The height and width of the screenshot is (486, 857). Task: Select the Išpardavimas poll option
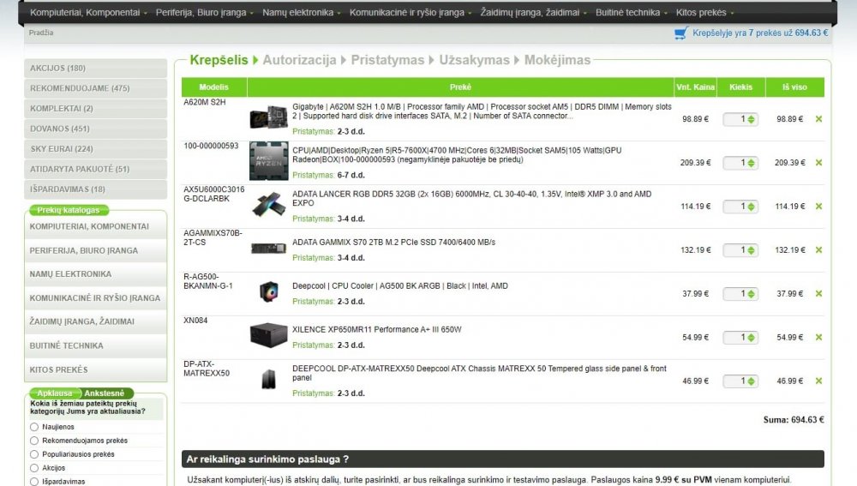[x=34, y=482]
